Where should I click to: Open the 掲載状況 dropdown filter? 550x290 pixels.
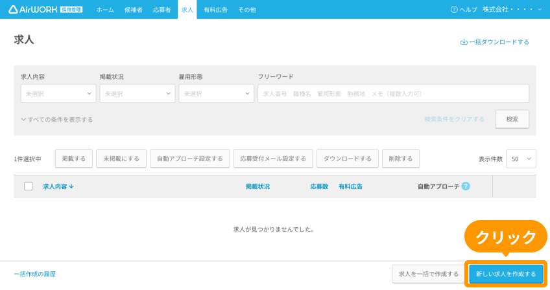tap(137, 93)
